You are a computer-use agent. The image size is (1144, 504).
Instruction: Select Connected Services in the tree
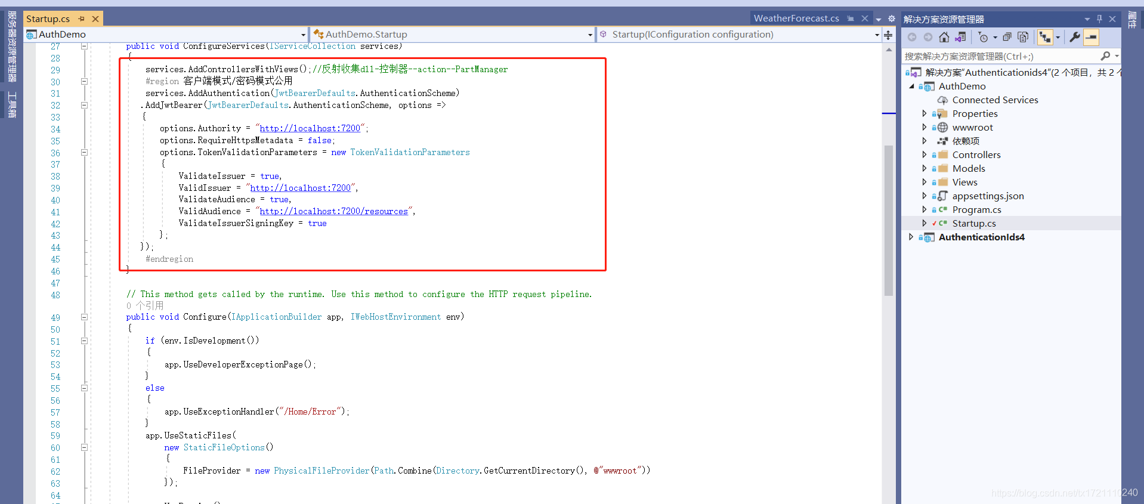coord(995,100)
